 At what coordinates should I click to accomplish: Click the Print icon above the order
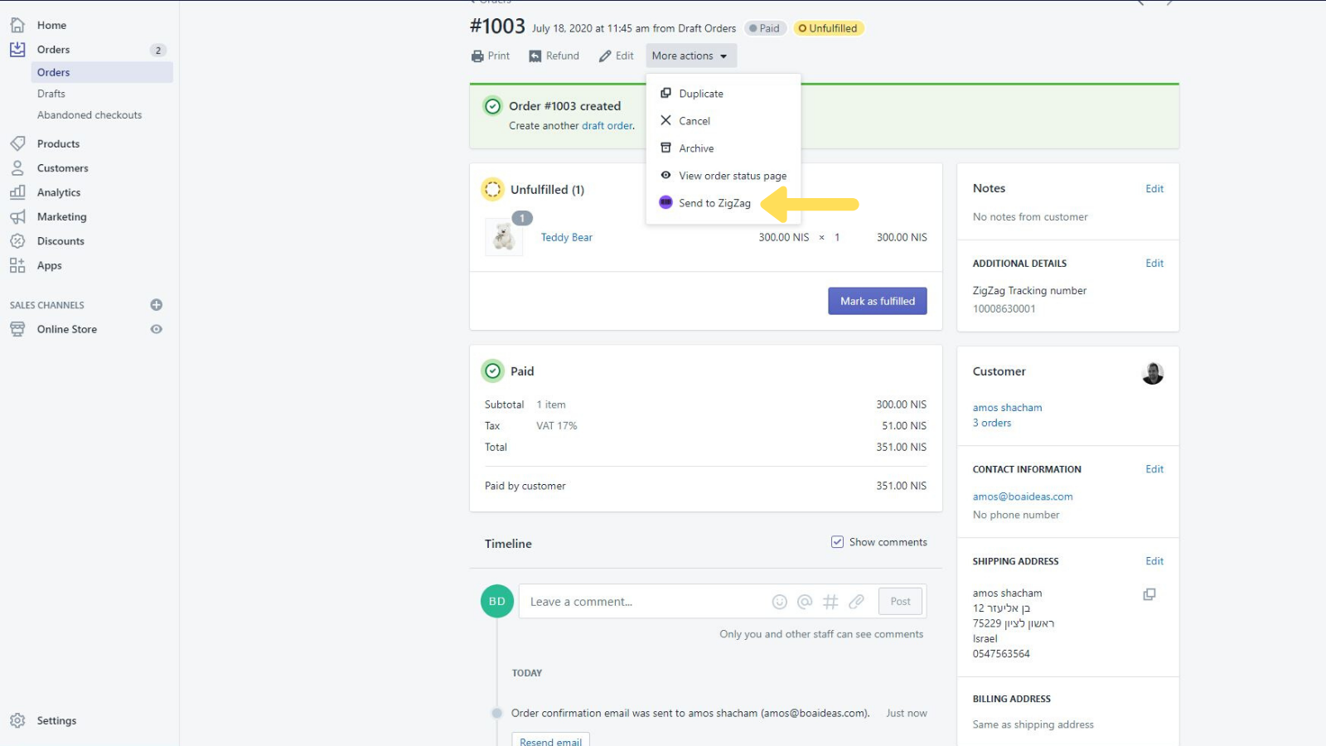tap(477, 56)
